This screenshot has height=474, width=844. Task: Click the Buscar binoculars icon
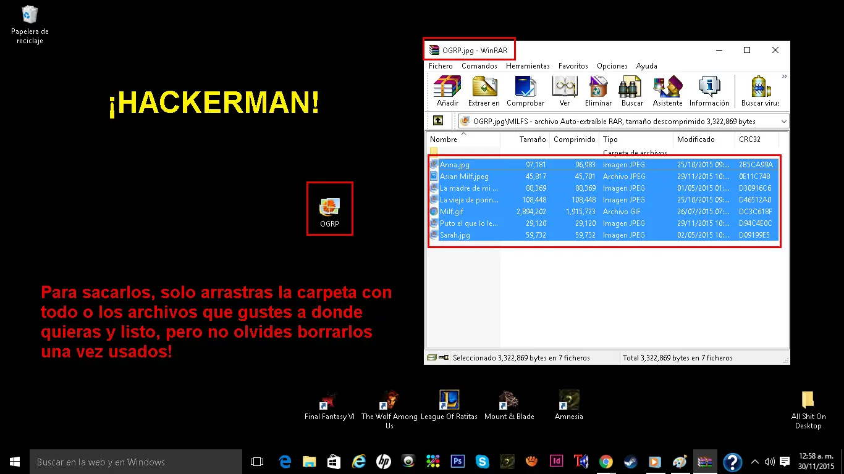632,91
